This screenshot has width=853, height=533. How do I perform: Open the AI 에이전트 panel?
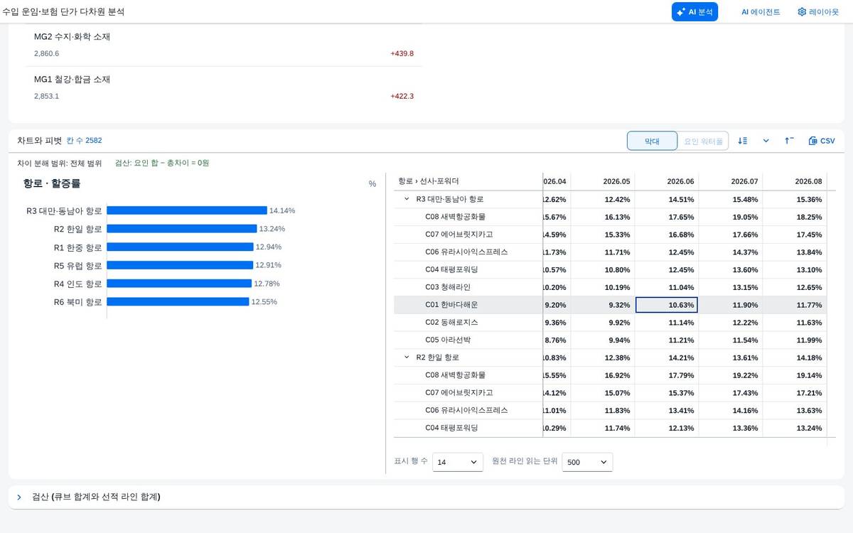(761, 12)
